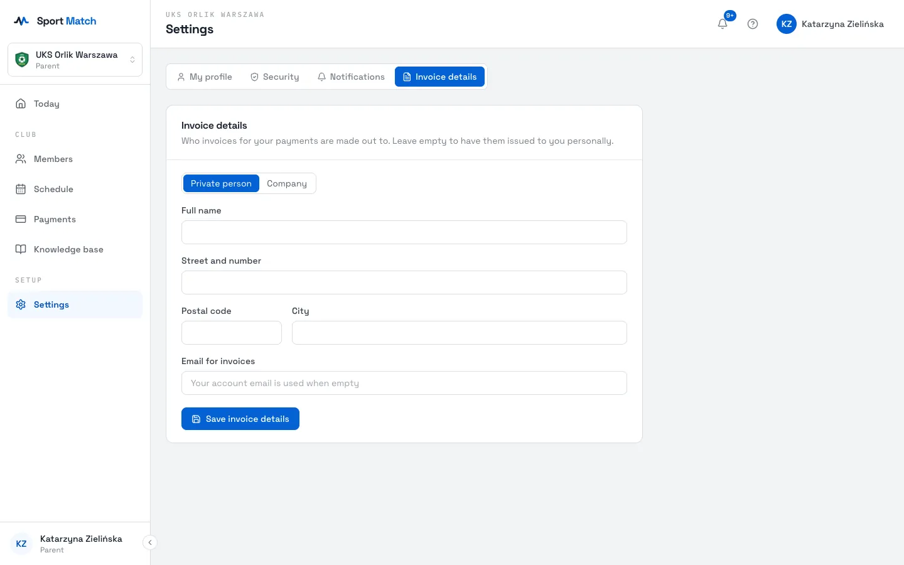
Task: Click the KZ avatar in sidebar footer
Action: tap(21, 544)
